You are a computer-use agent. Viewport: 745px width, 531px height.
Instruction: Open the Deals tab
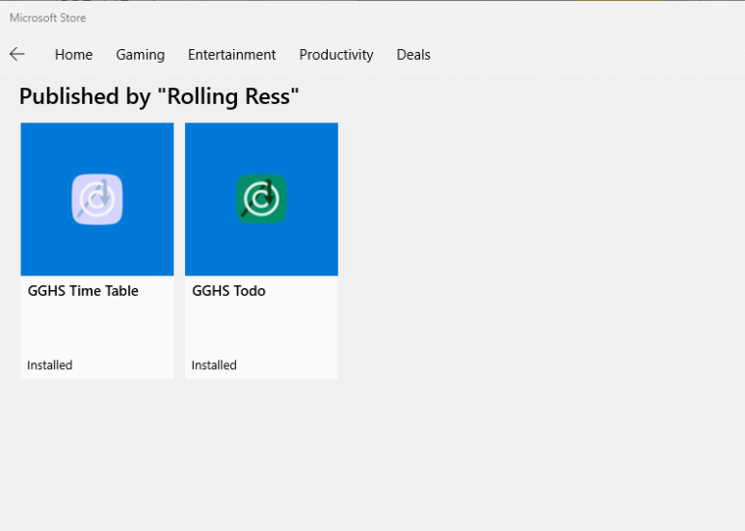413,55
